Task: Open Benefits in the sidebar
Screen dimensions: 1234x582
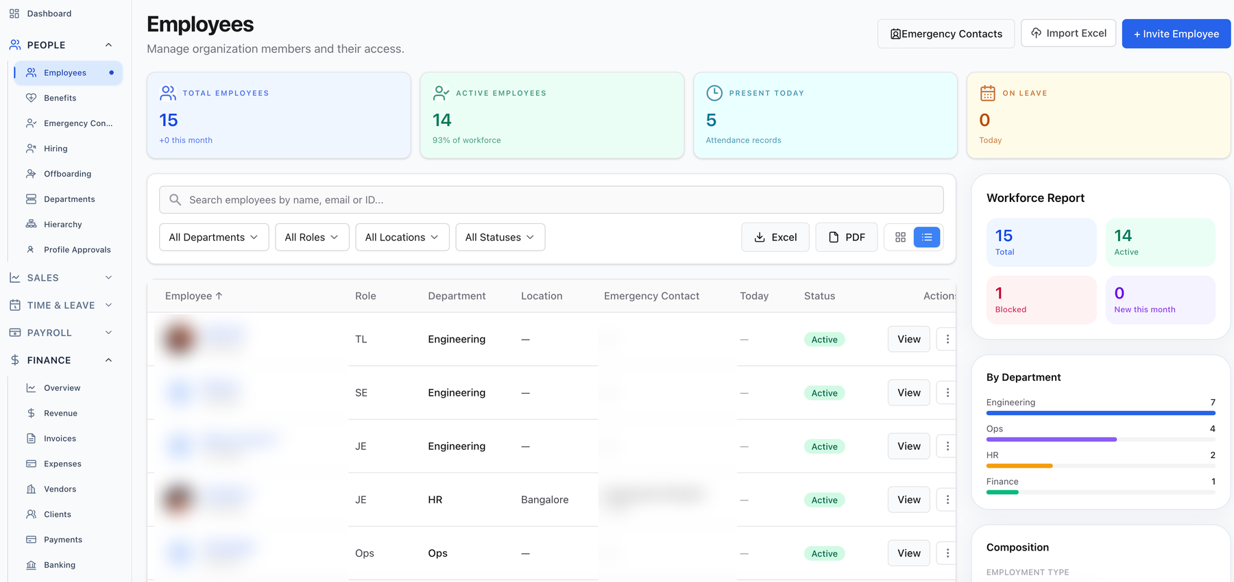Action: pos(60,98)
